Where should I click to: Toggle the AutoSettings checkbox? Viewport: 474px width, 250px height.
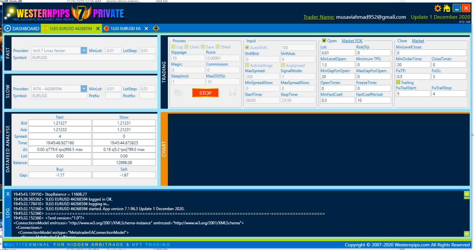click(x=247, y=65)
